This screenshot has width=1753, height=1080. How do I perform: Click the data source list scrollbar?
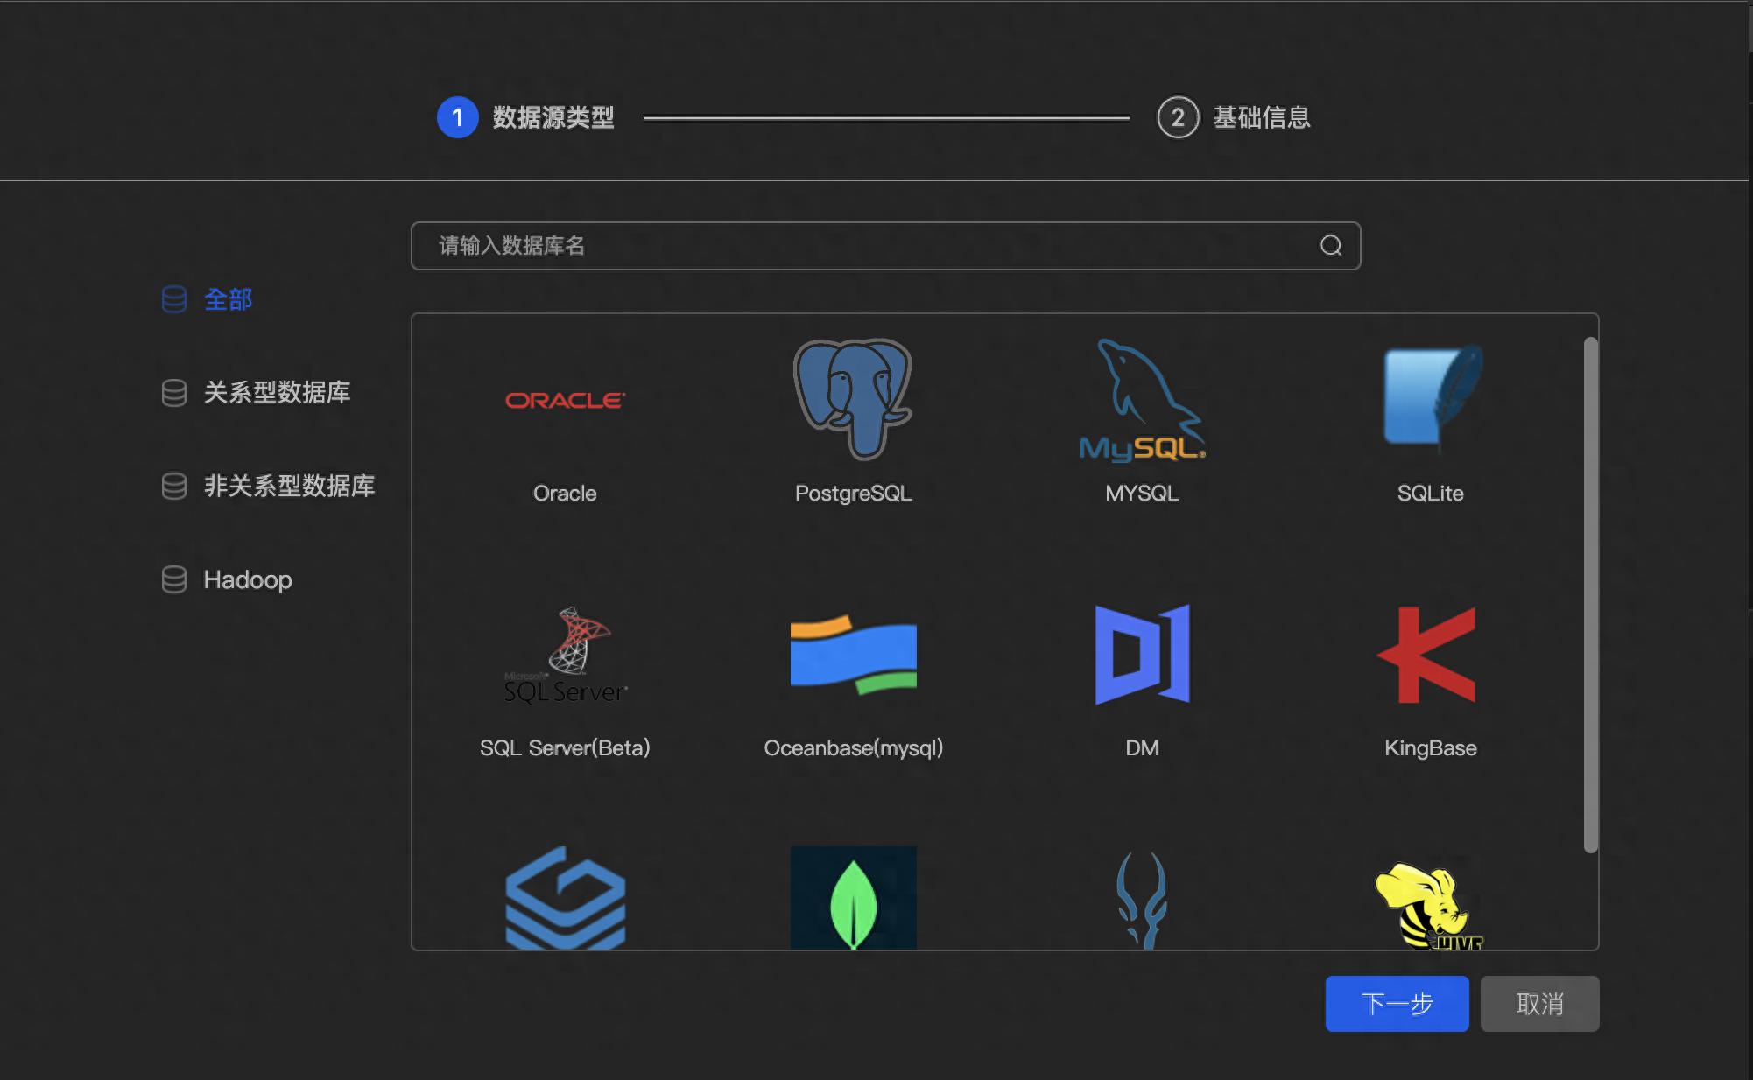click(x=1591, y=595)
